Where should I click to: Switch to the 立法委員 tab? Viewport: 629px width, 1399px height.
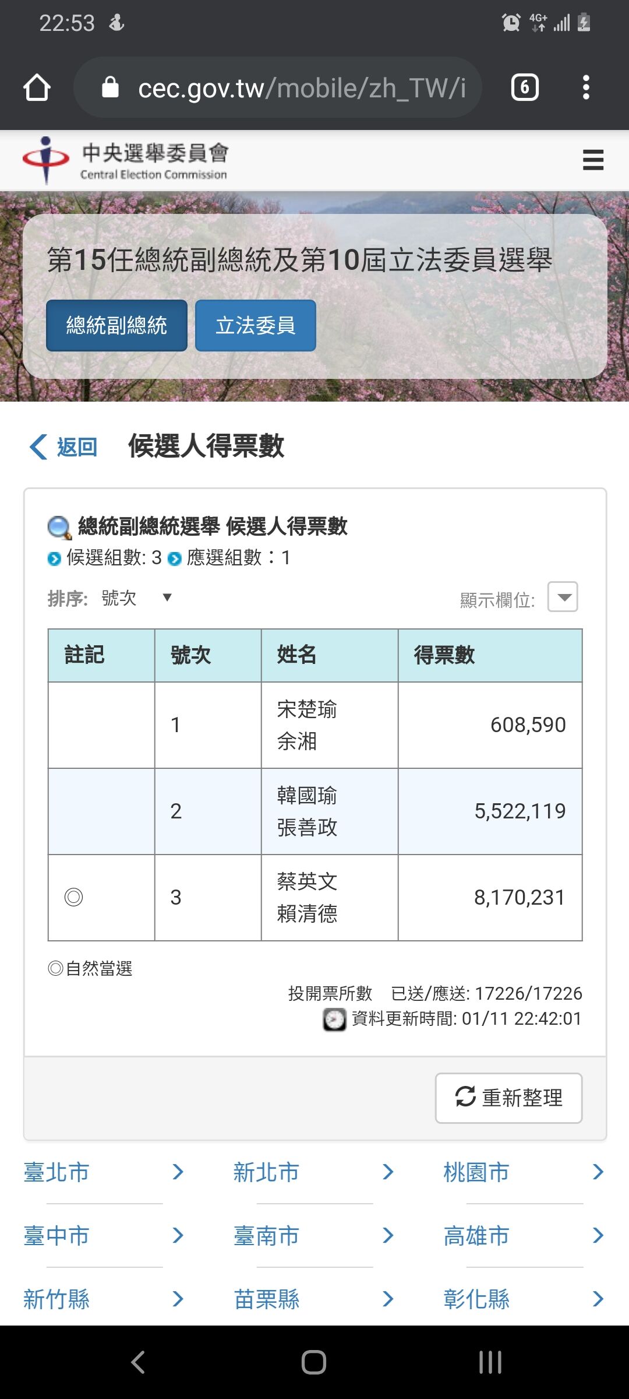pyautogui.click(x=256, y=325)
